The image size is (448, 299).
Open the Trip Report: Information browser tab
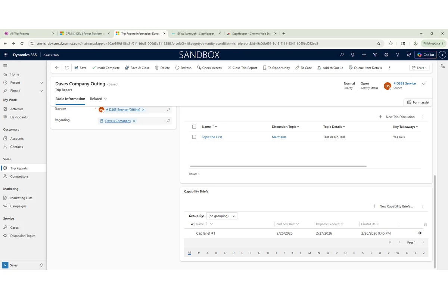(141, 33)
